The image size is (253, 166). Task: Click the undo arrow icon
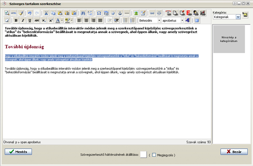(30, 13)
